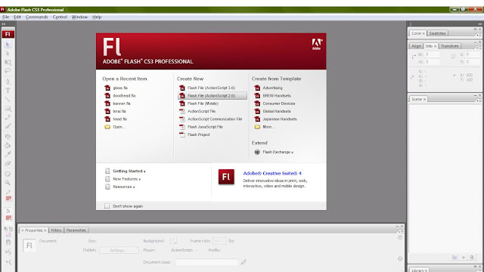This screenshot has width=484, height=272.
Task: Click the Frame rate input field
Action: pyautogui.click(x=219, y=241)
